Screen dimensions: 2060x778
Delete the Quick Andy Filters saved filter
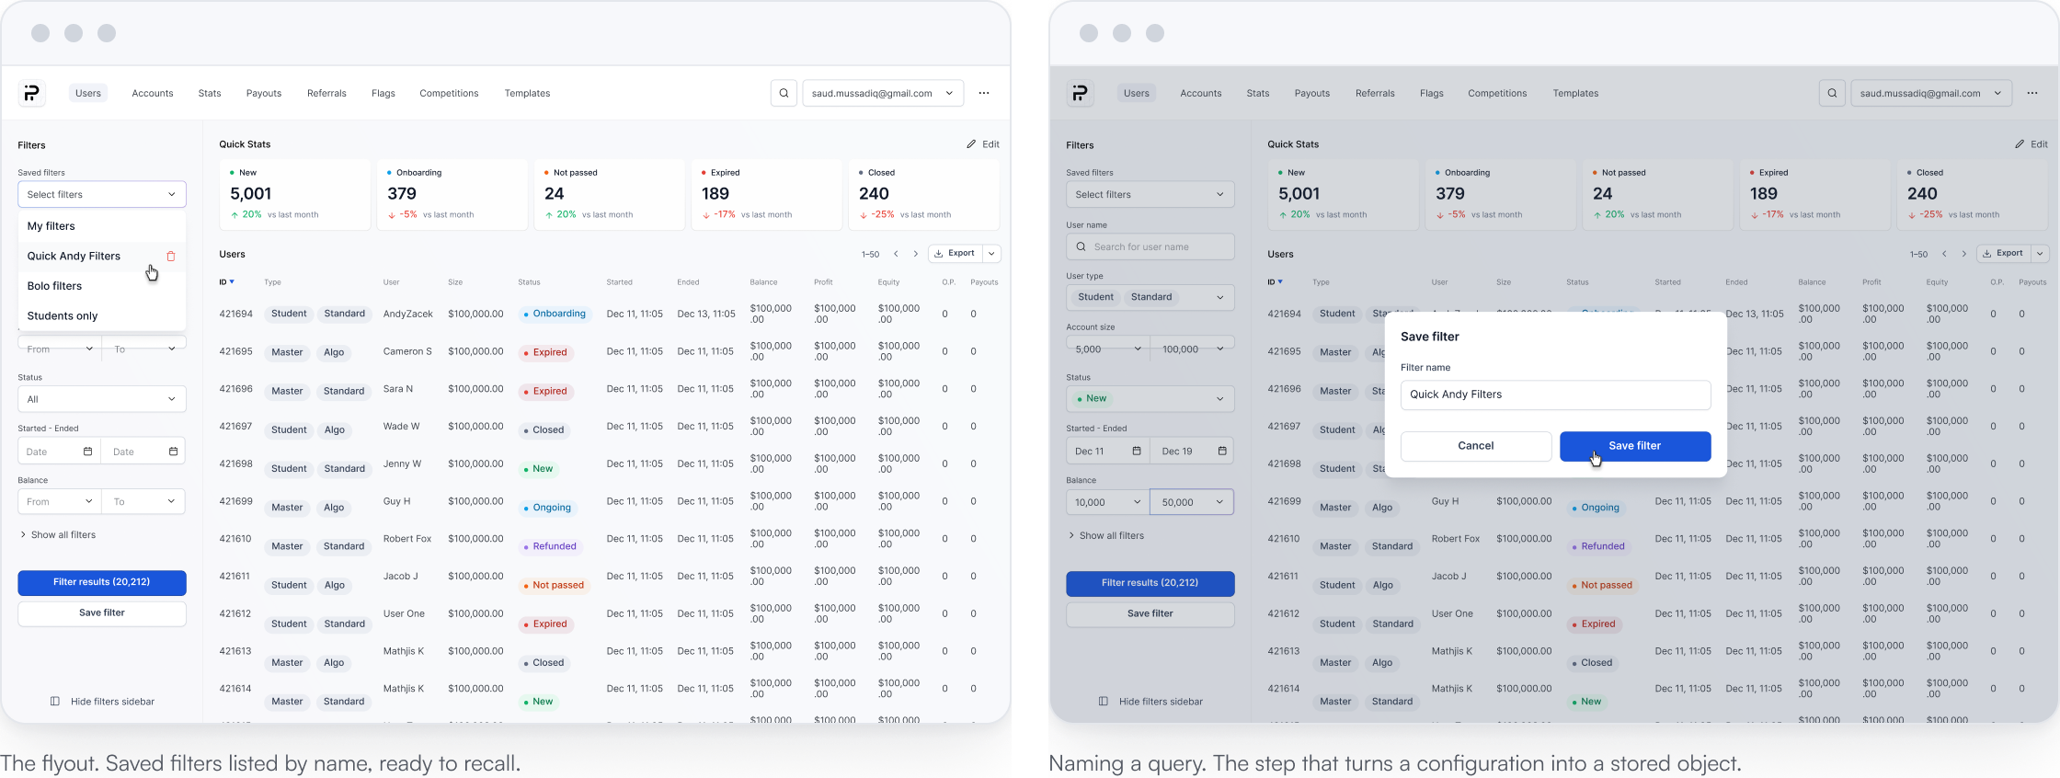pyautogui.click(x=171, y=257)
